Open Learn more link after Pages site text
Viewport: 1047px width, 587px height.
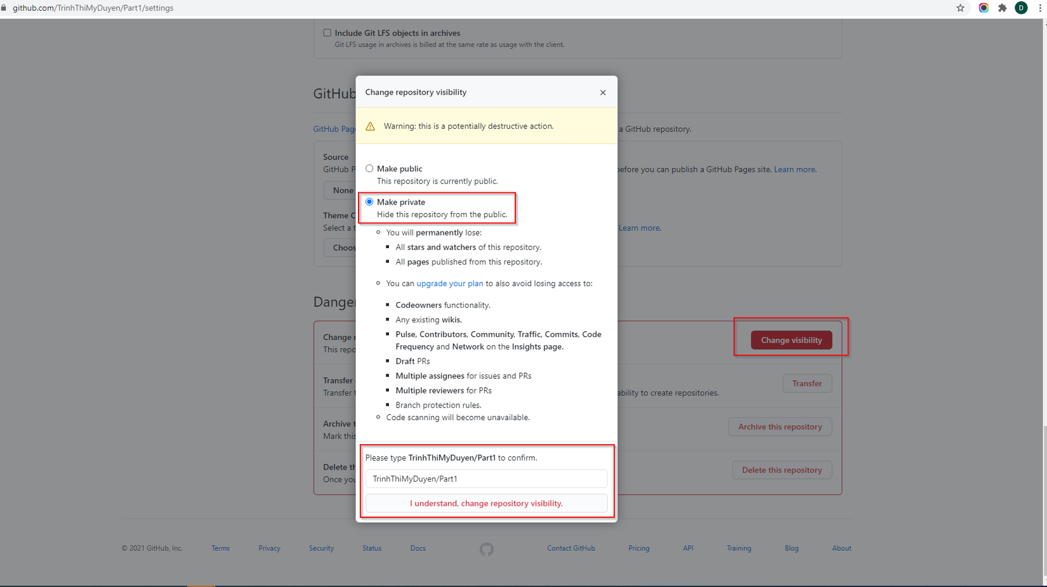[794, 169]
